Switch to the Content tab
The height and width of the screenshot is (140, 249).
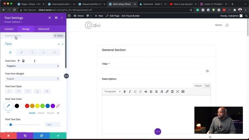pyautogui.click(x=9, y=29)
